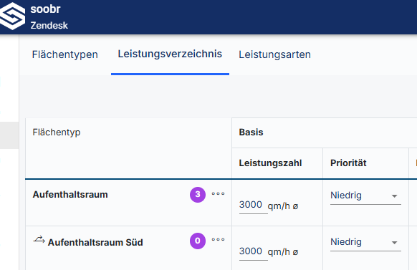
Task: Edit the 3000 Leistungszahl field for Aufenthaltsraum Süd
Action: tap(253, 251)
